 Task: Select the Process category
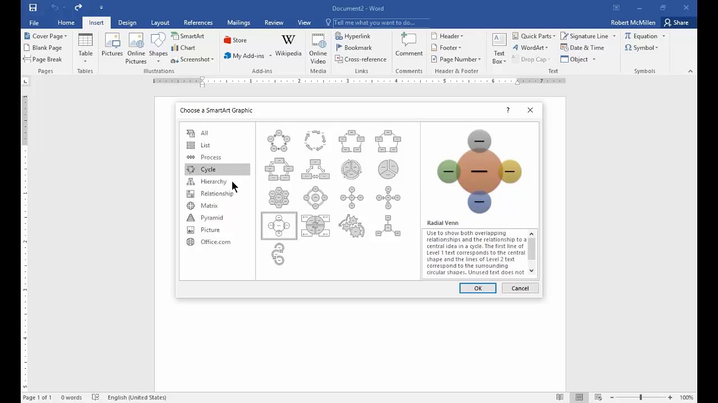[x=217, y=157]
